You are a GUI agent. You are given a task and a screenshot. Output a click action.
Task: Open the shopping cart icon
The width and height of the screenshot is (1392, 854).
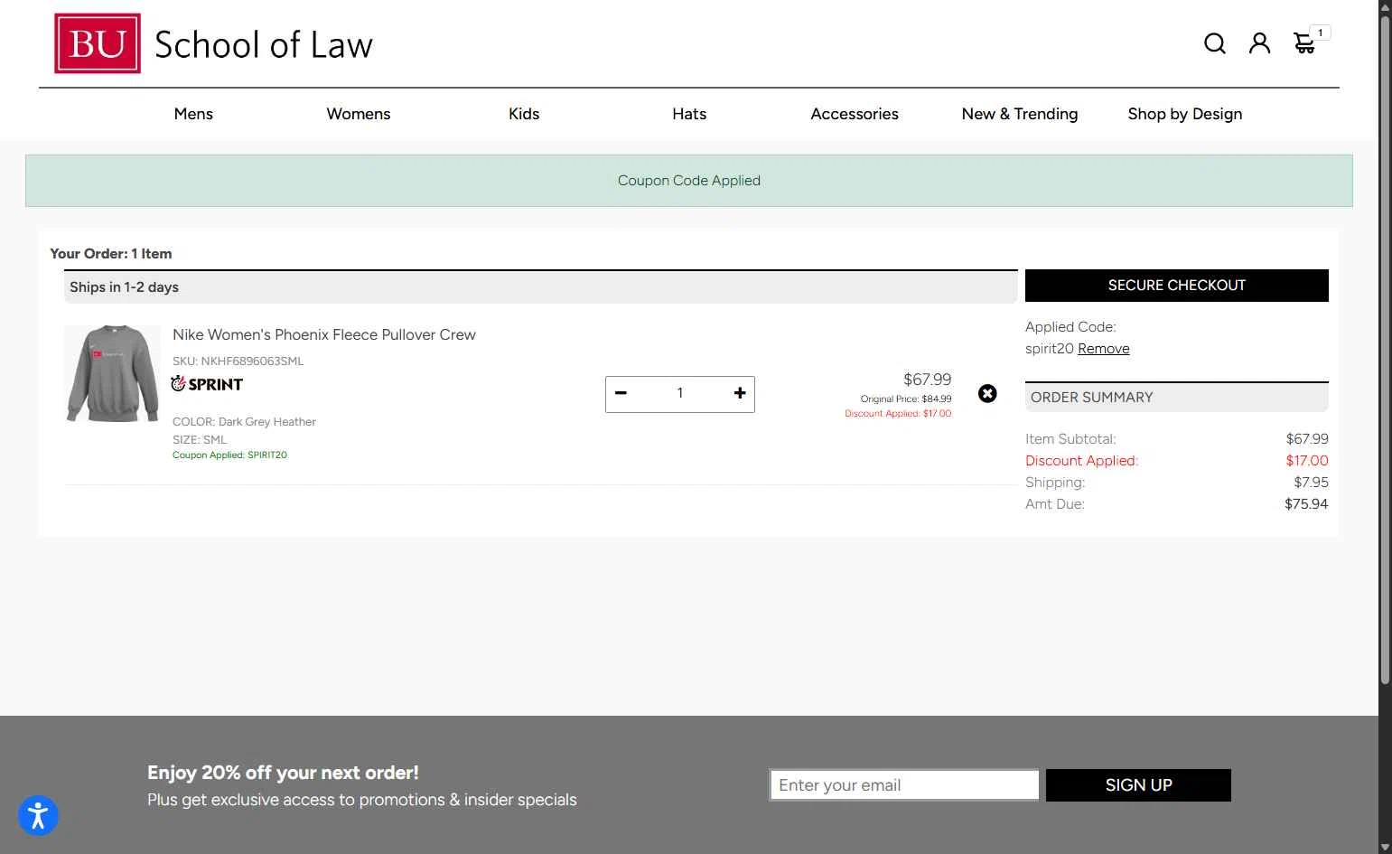tap(1304, 43)
